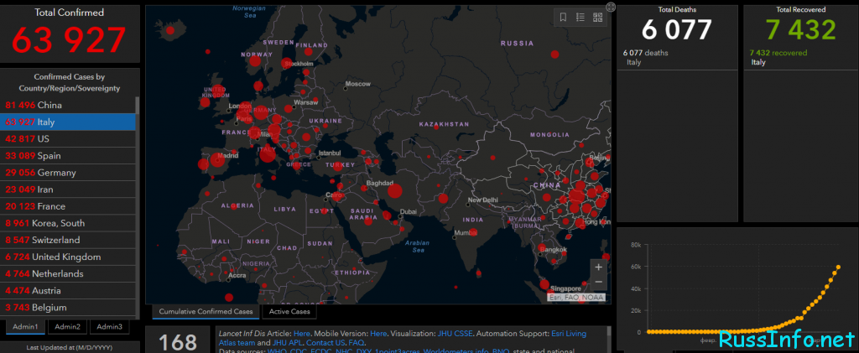859x353 pixels.
Task: Click the red case marker near Stockholm
Action: [286, 63]
